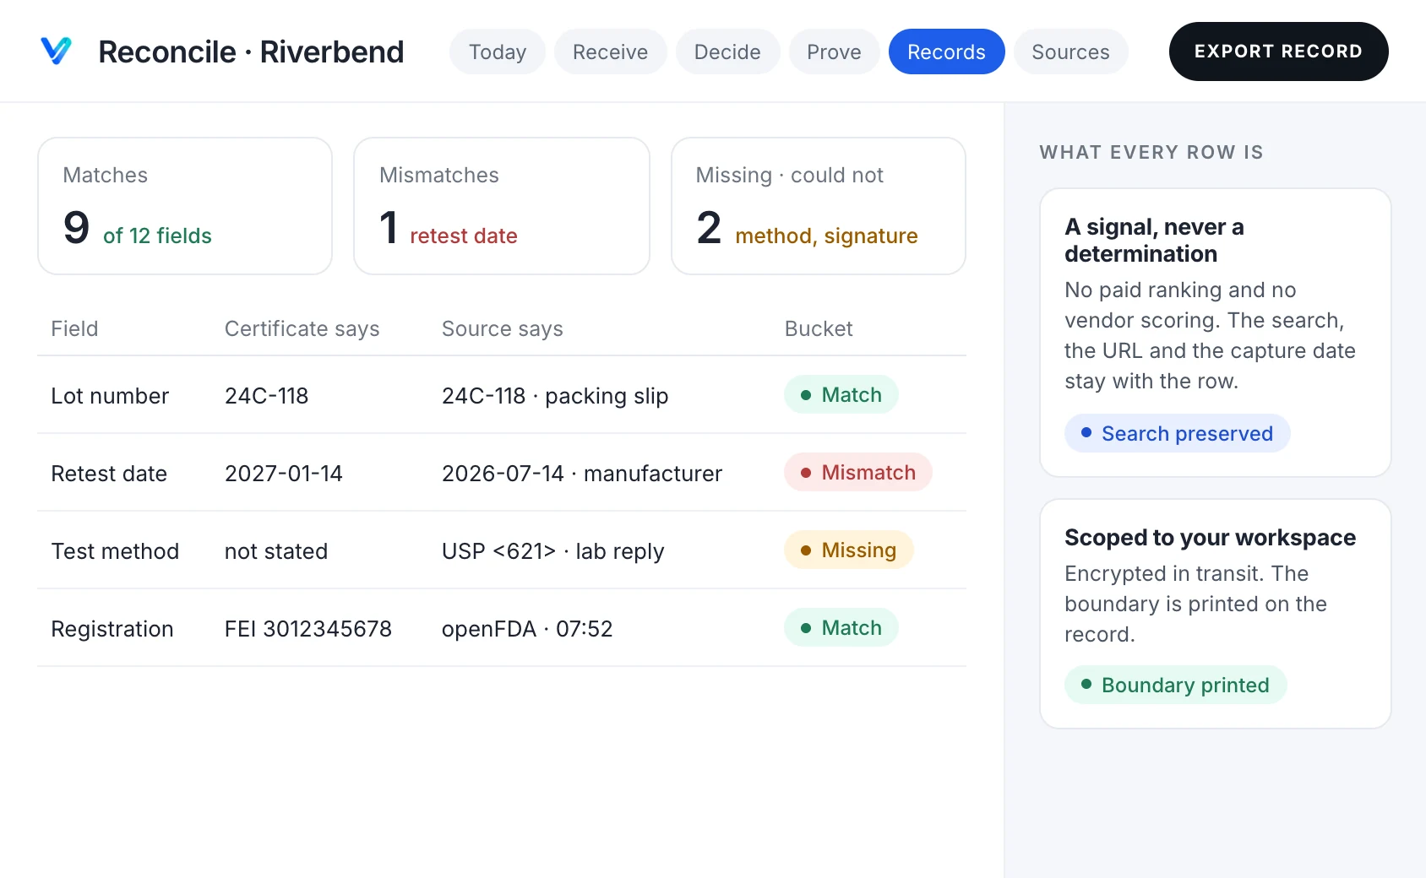Click the Bucket column header

click(819, 328)
